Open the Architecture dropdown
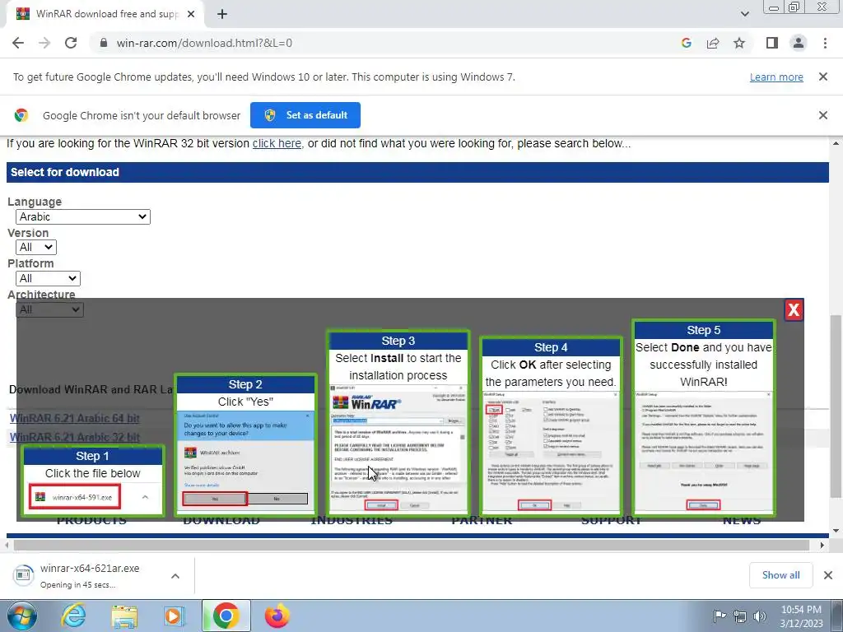Image resolution: width=843 pixels, height=632 pixels. click(49, 309)
